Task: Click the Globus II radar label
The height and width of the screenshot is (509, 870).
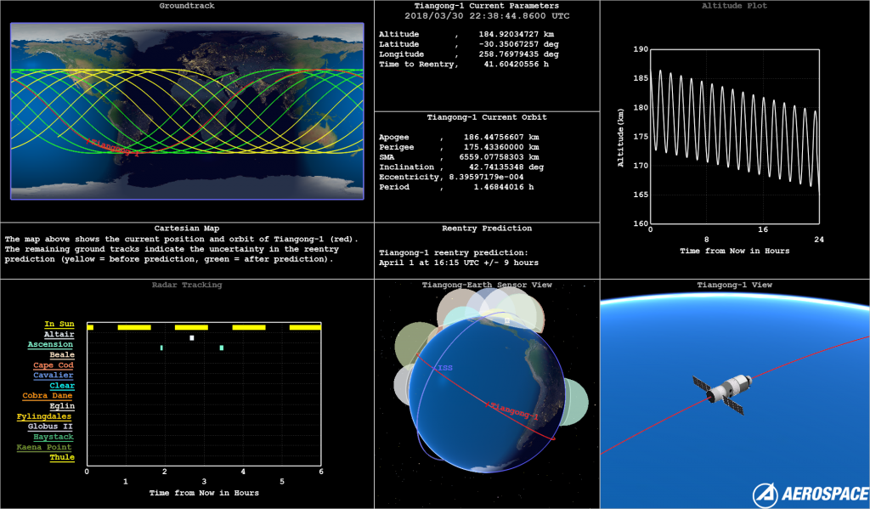Action: 50,427
